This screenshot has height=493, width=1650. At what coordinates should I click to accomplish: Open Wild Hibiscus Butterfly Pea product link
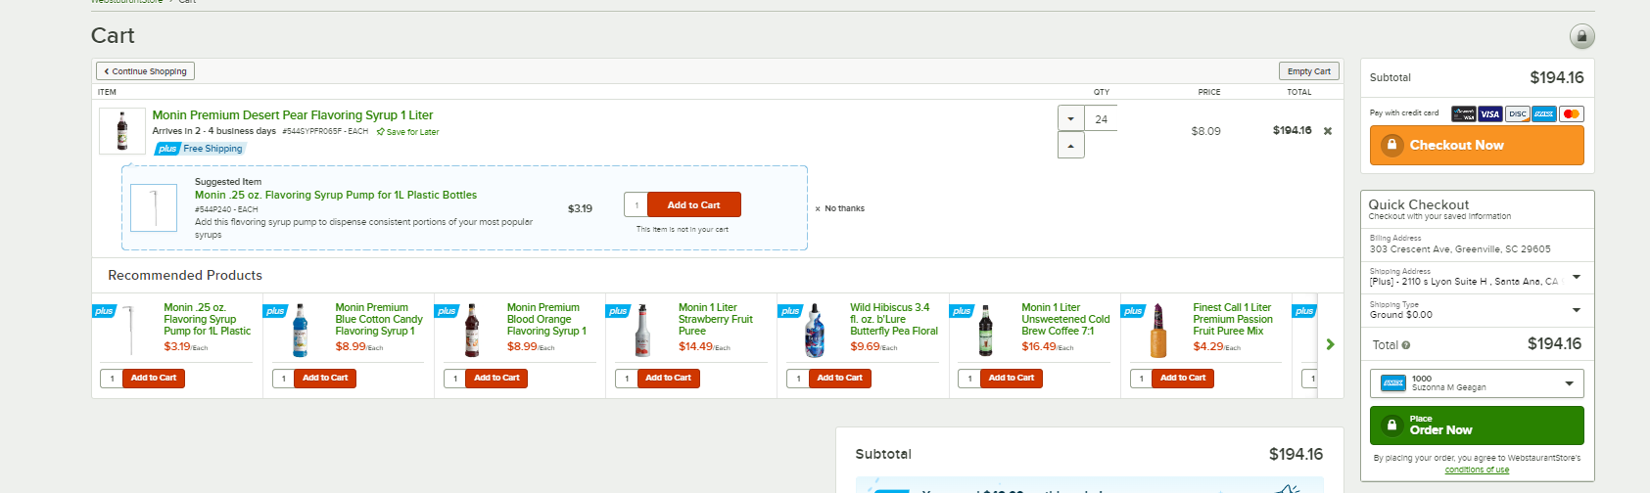[894, 319]
